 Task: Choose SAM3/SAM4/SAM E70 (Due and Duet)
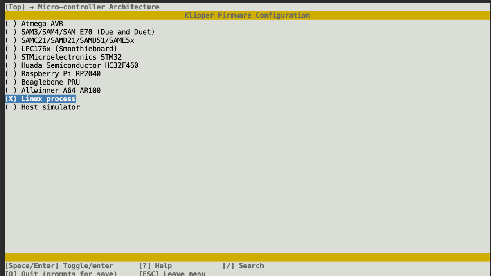pyautogui.click(x=80, y=32)
